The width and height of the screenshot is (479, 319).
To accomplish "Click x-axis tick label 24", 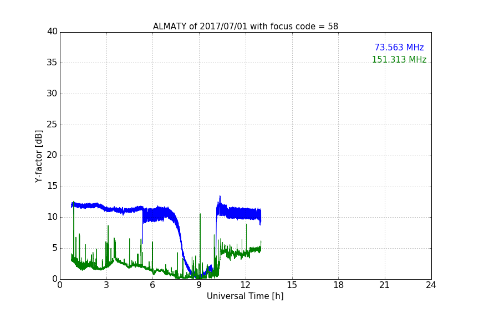I will coord(431,285).
